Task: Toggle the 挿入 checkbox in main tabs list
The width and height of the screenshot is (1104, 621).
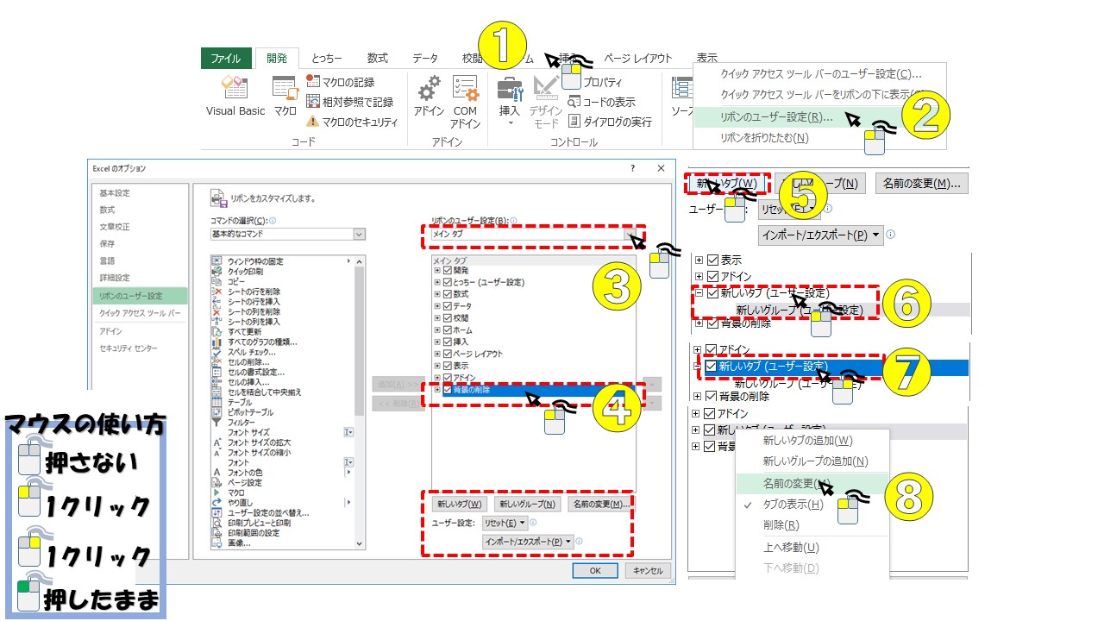Action: pyautogui.click(x=447, y=342)
